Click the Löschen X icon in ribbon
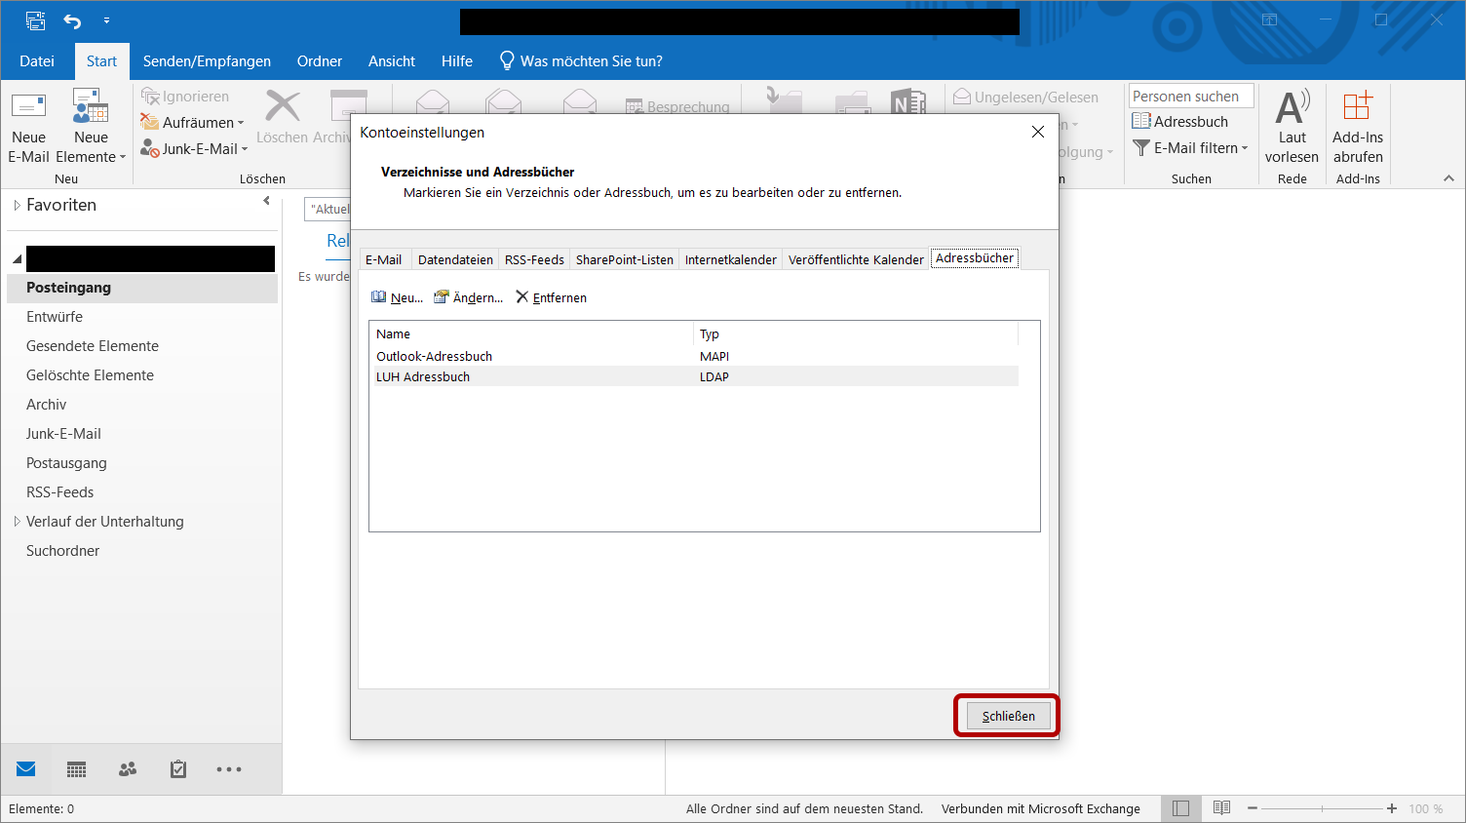This screenshot has height=823, width=1466. coord(283,106)
